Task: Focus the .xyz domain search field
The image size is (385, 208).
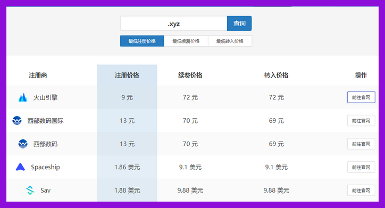Action: (173, 23)
